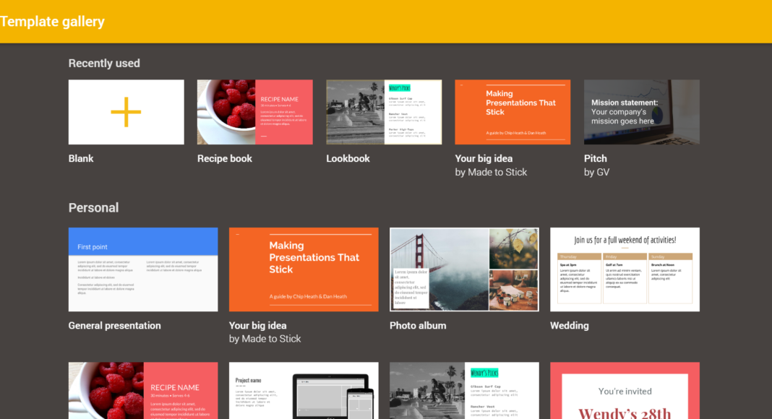Screen dimensions: 772x419
Task: Click the Wedding label text
Action: (x=570, y=325)
